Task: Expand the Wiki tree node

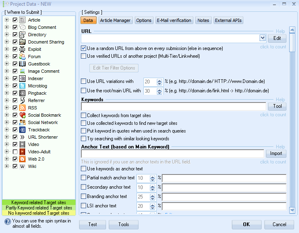Action: (6, 166)
